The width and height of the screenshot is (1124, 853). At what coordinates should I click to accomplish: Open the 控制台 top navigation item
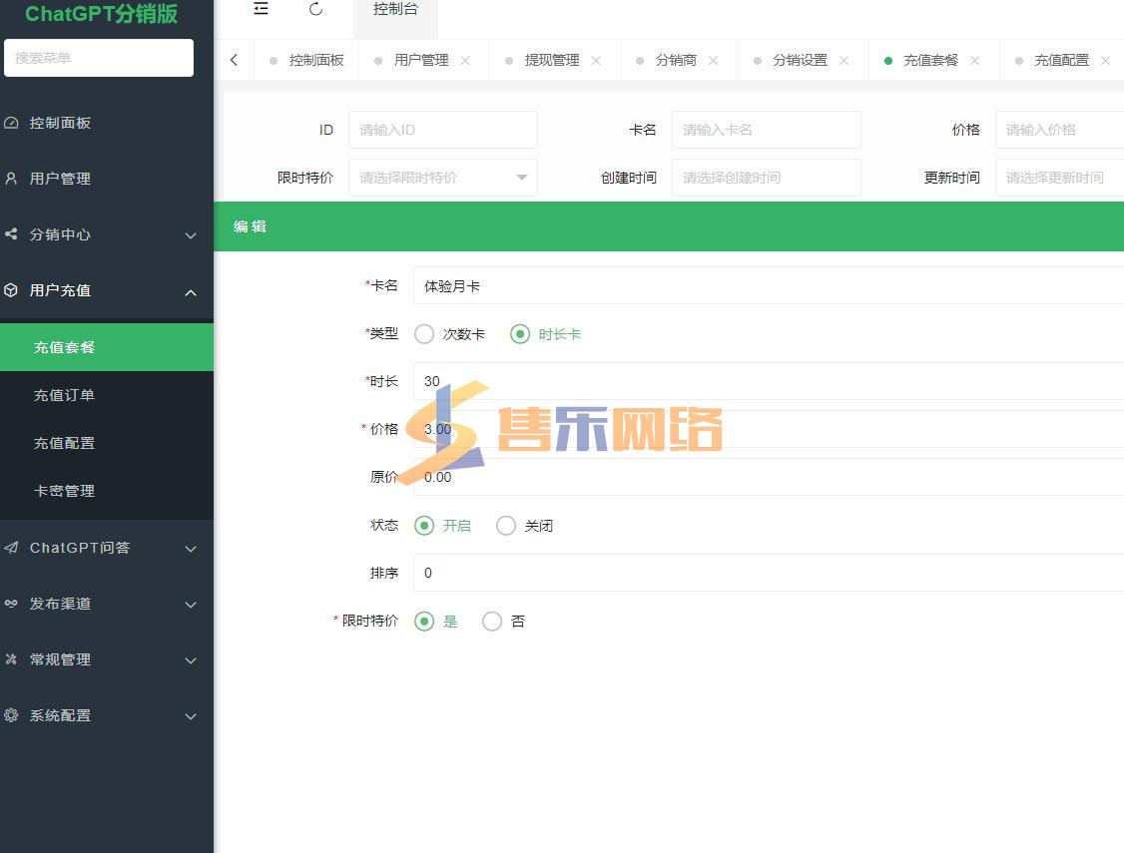[395, 10]
